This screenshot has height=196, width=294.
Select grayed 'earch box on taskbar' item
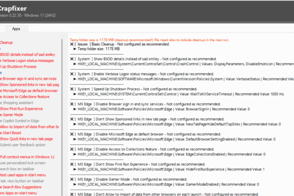pos(17,169)
